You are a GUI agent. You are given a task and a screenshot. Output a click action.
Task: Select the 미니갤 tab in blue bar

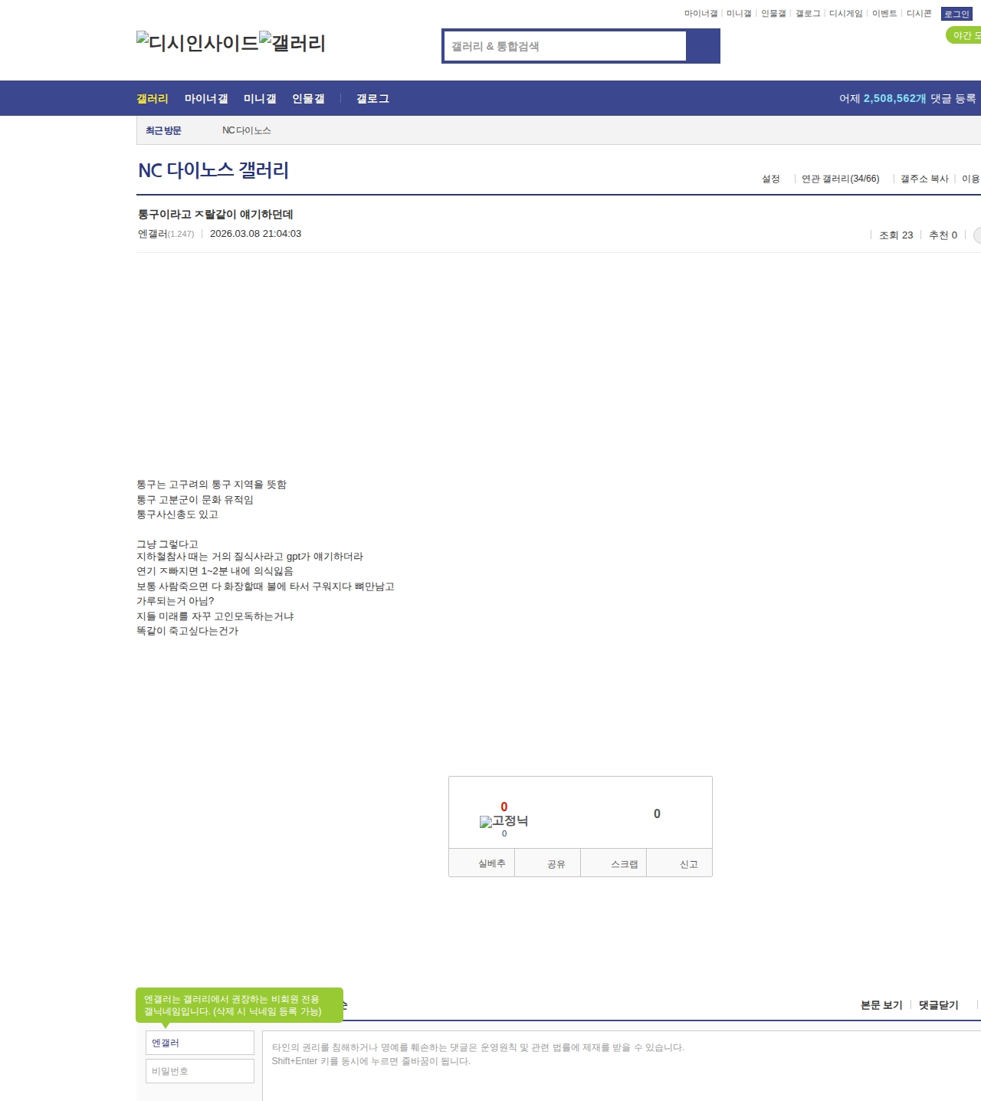point(260,99)
